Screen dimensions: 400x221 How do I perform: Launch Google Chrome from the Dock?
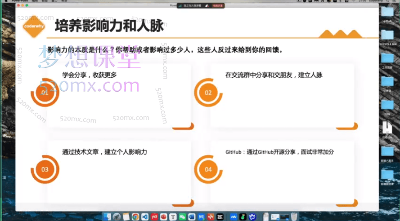pyautogui.click(x=135, y=217)
